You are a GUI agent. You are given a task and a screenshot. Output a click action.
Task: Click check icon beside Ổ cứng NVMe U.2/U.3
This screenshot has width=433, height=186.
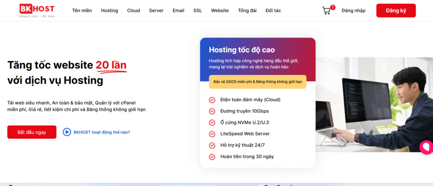click(212, 123)
